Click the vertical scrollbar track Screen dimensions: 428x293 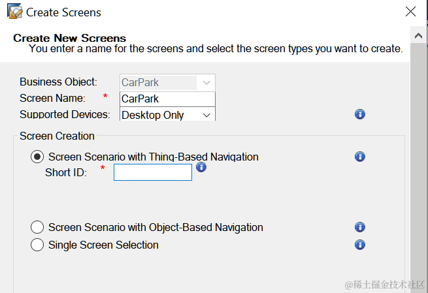coord(419,163)
